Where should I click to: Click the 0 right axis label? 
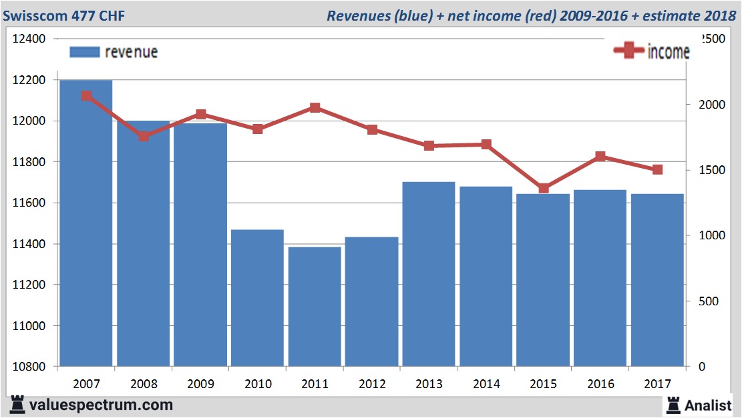[702, 367]
